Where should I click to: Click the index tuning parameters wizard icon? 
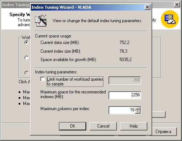tap(41, 21)
